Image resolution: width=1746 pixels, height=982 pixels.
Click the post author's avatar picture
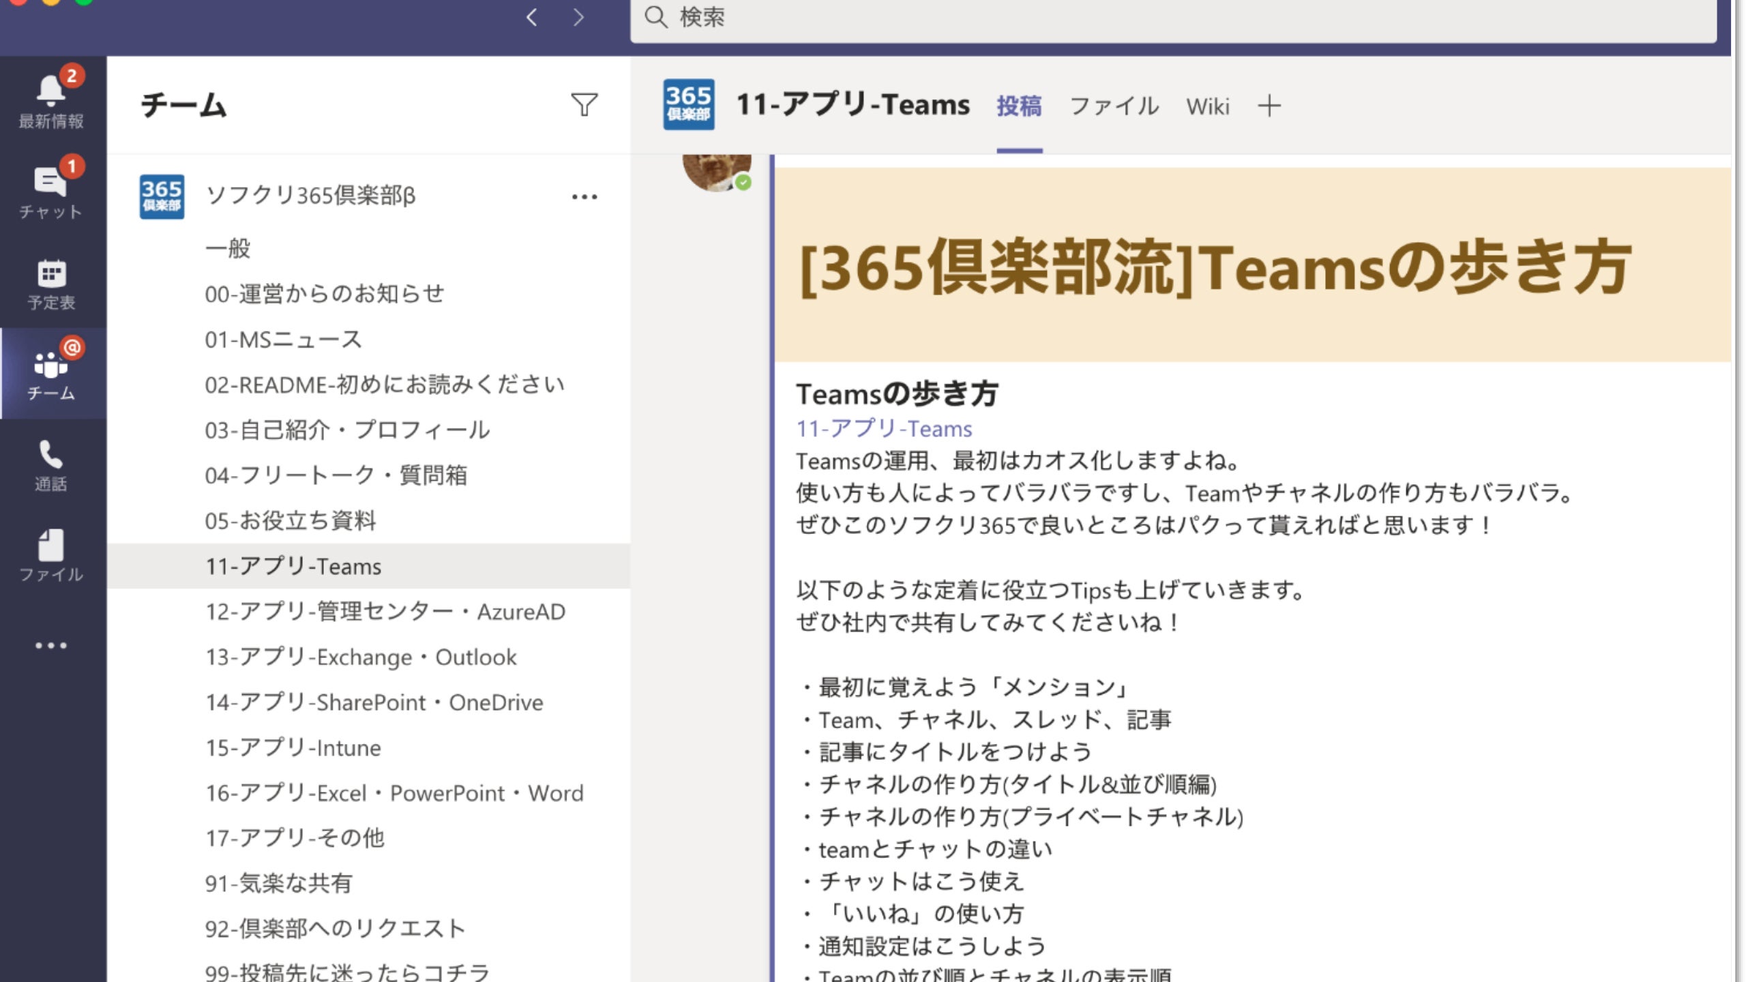point(716,172)
